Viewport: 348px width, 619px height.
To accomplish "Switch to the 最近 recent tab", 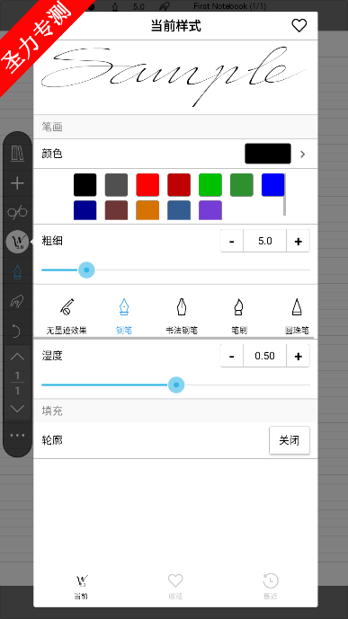I will pyautogui.click(x=270, y=587).
